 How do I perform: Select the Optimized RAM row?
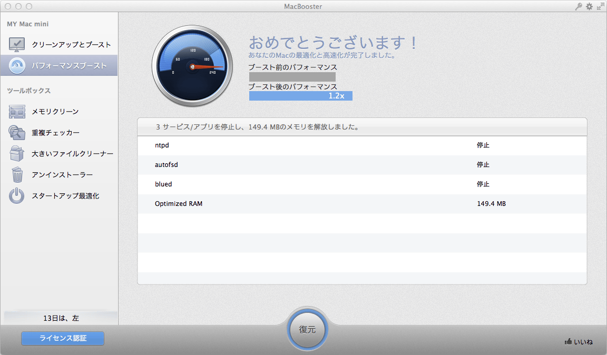pos(362,204)
